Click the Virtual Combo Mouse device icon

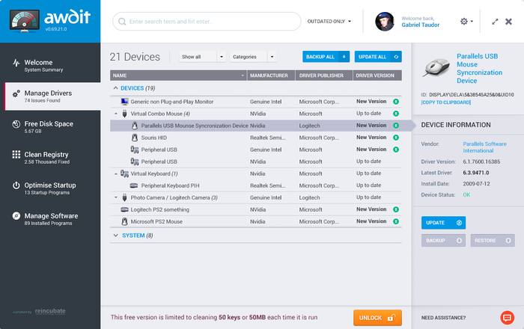pos(125,114)
